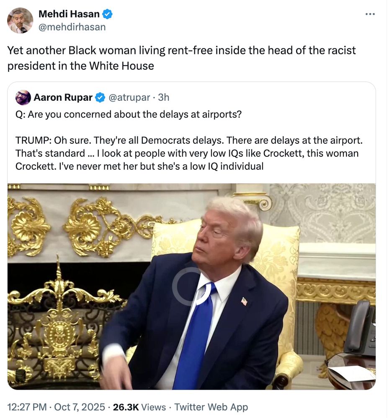Click the main tweet text about the president
This screenshot has height=418, width=389.
(x=182, y=58)
